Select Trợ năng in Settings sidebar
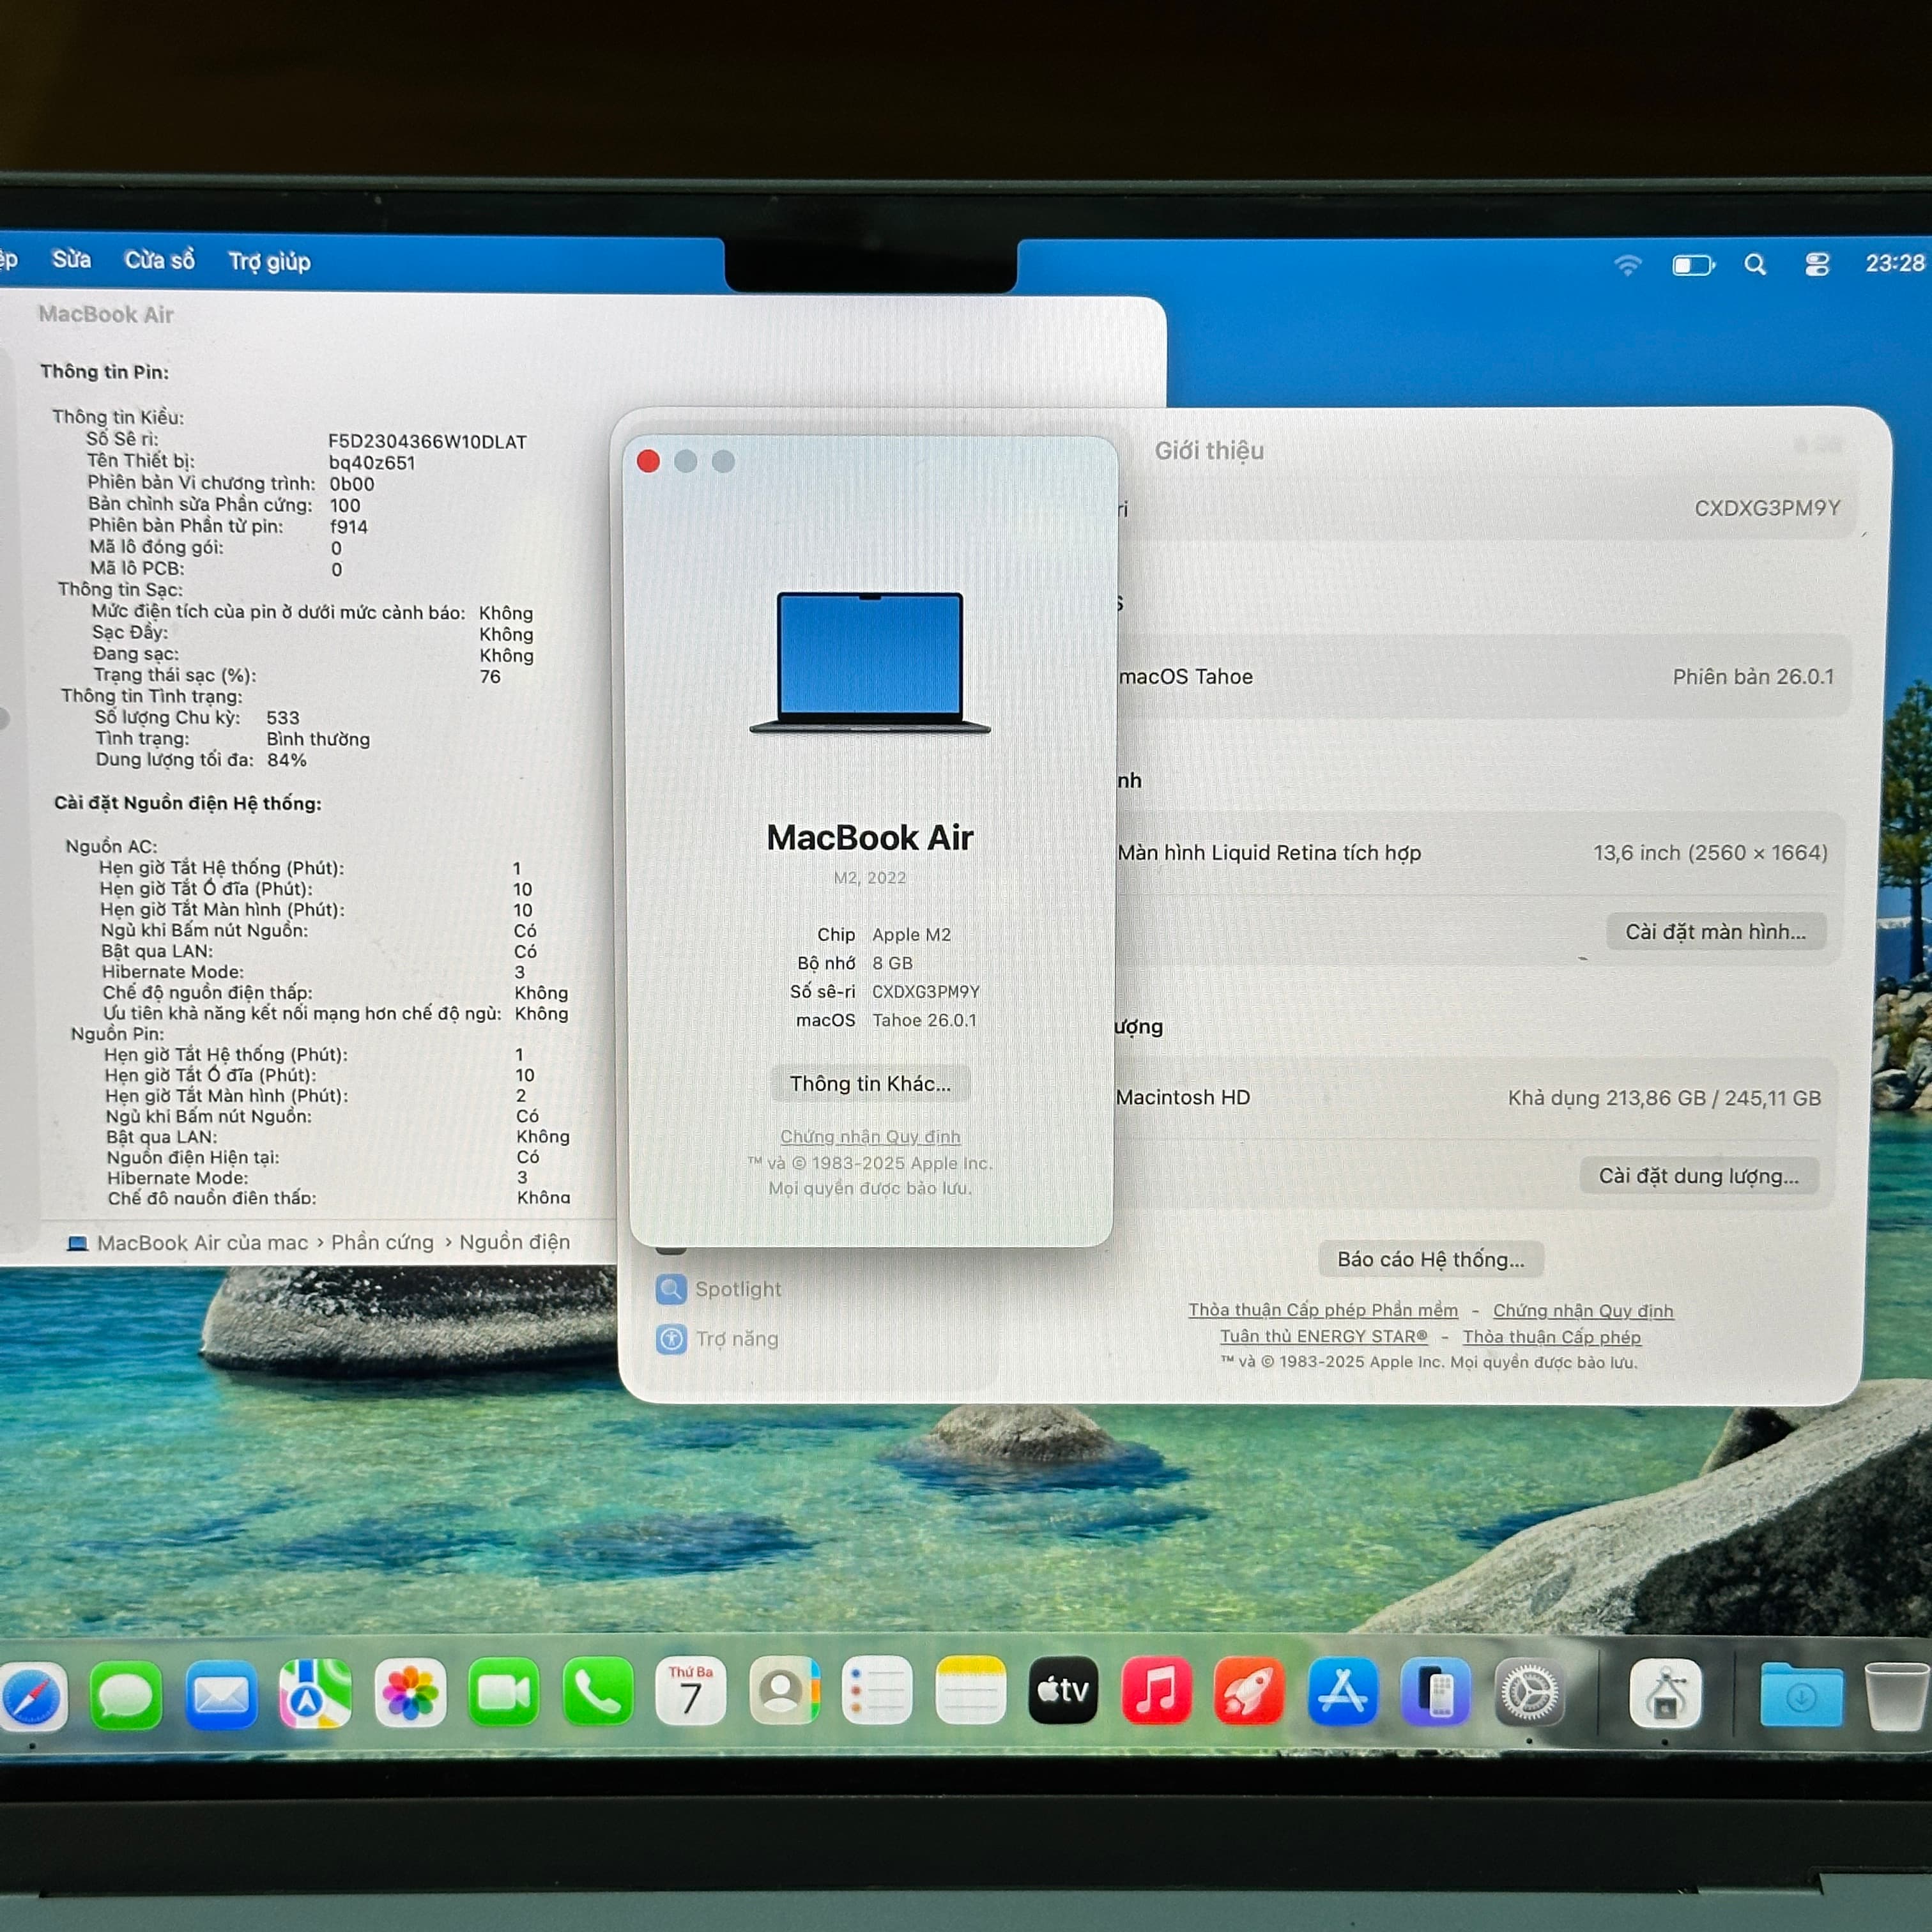 pyautogui.click(x=717, y=1338)
